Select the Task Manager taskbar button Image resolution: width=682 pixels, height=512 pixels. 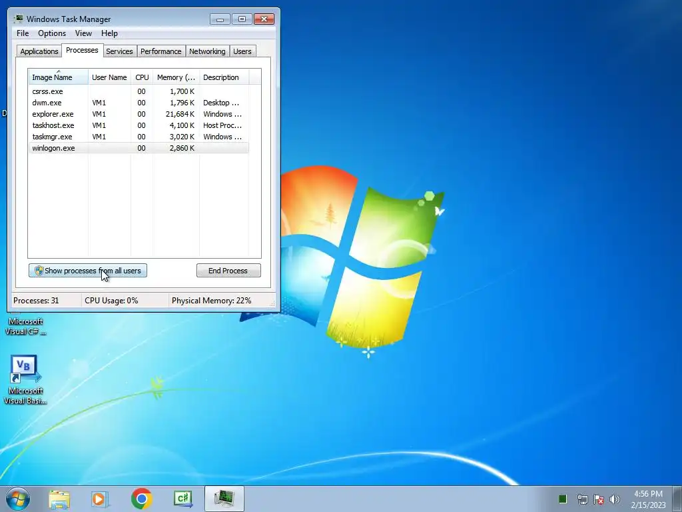(224, 499)
